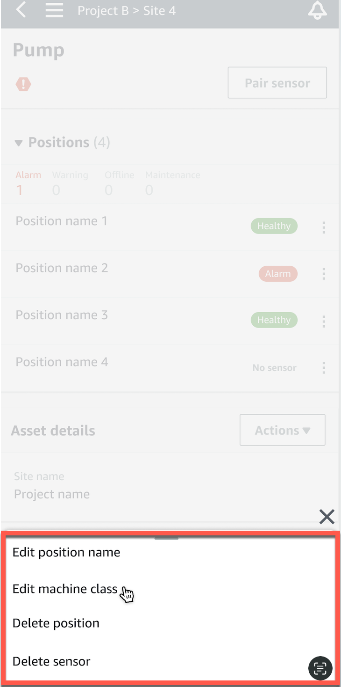The image size is (341, 687).
Task: Open the navigation hamburger menu
Action: coord(54,10)
